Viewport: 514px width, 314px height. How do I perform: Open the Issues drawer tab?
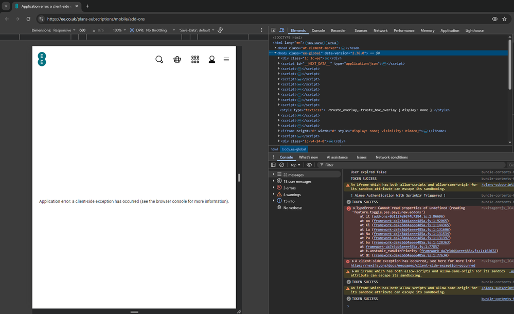tap(362, 157)
